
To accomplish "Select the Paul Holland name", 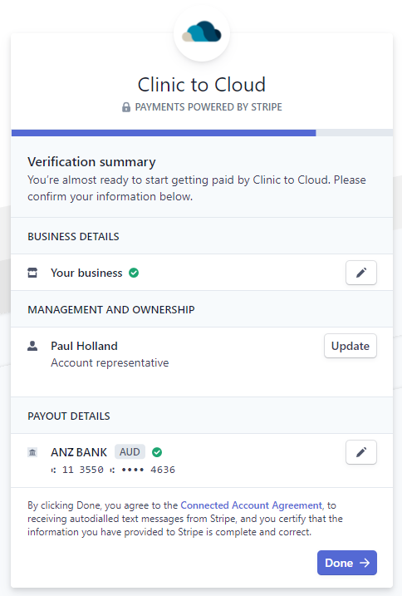I will point(85,346).
